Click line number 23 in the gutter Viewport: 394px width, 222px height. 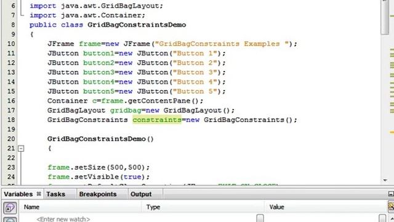11,167
